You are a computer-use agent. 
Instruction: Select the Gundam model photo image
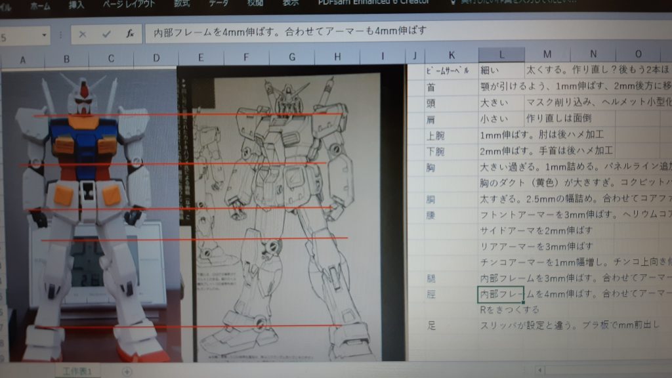[89, 217]
